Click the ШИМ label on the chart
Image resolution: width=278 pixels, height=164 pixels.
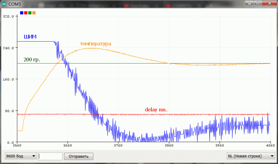30,36
